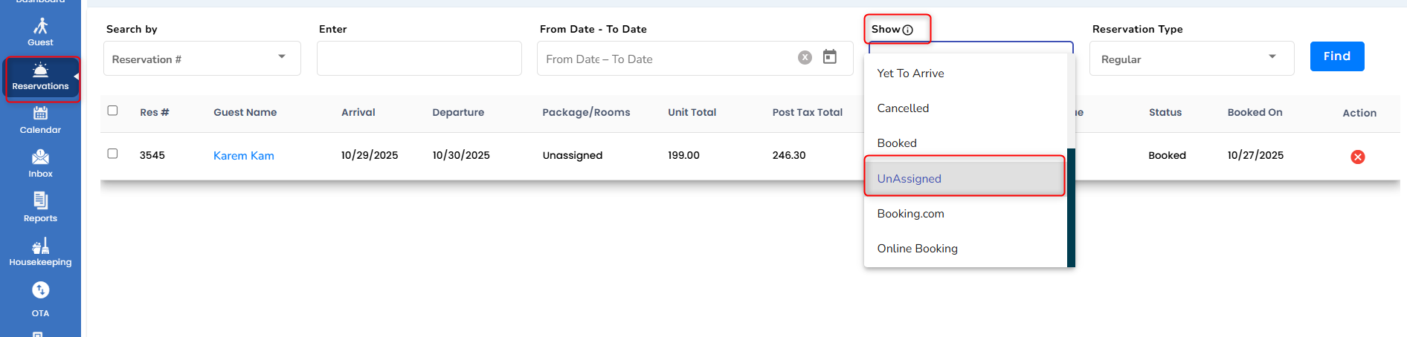
Task: Open the Reservation Type Regular dropdown
Action: 1191,59
